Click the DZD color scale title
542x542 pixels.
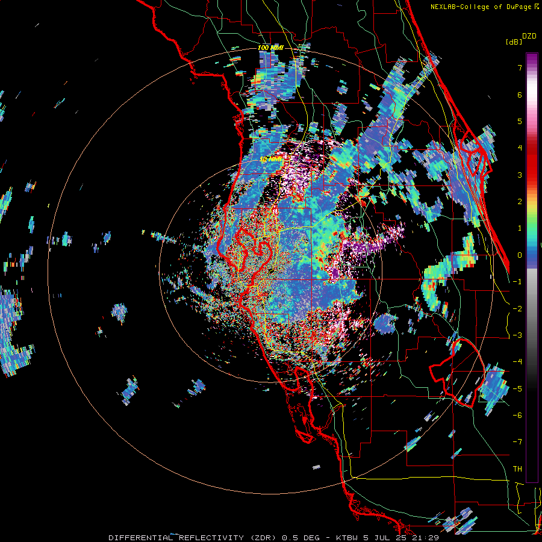click(x=529, y=36)
